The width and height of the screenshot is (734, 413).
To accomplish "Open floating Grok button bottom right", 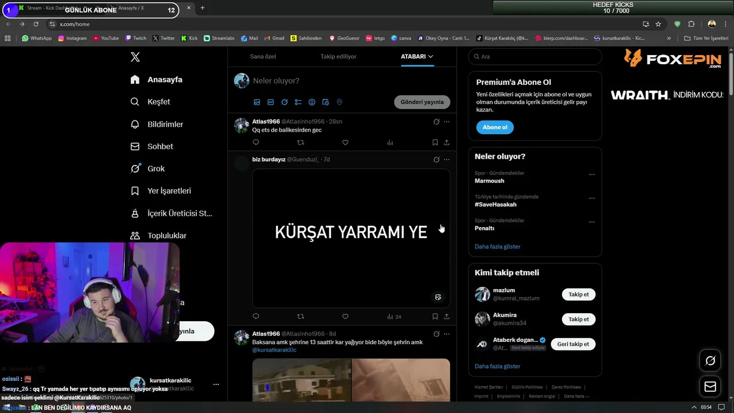I will tap(710, 361).
